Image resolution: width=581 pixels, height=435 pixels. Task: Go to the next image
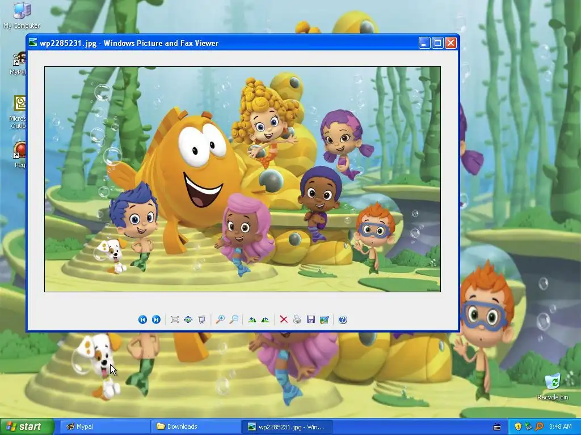pyautogui.click(x=156, y=319)
